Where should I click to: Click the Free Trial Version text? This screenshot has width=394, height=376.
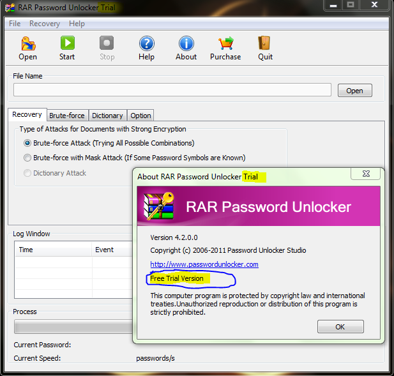point(177,278)
